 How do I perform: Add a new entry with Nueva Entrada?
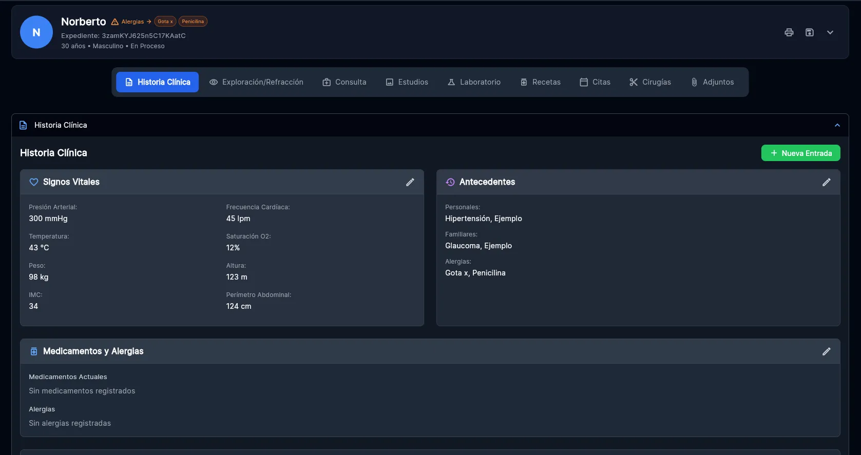coord(801,153)
